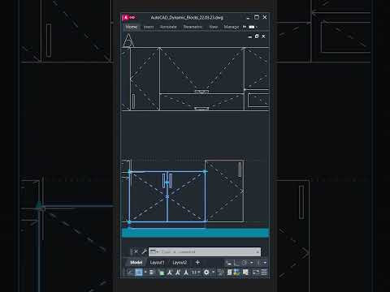Viewport: 390px width, 292px height.
Task: Click the status icon left of clean screen
Action: coord(245,273)
